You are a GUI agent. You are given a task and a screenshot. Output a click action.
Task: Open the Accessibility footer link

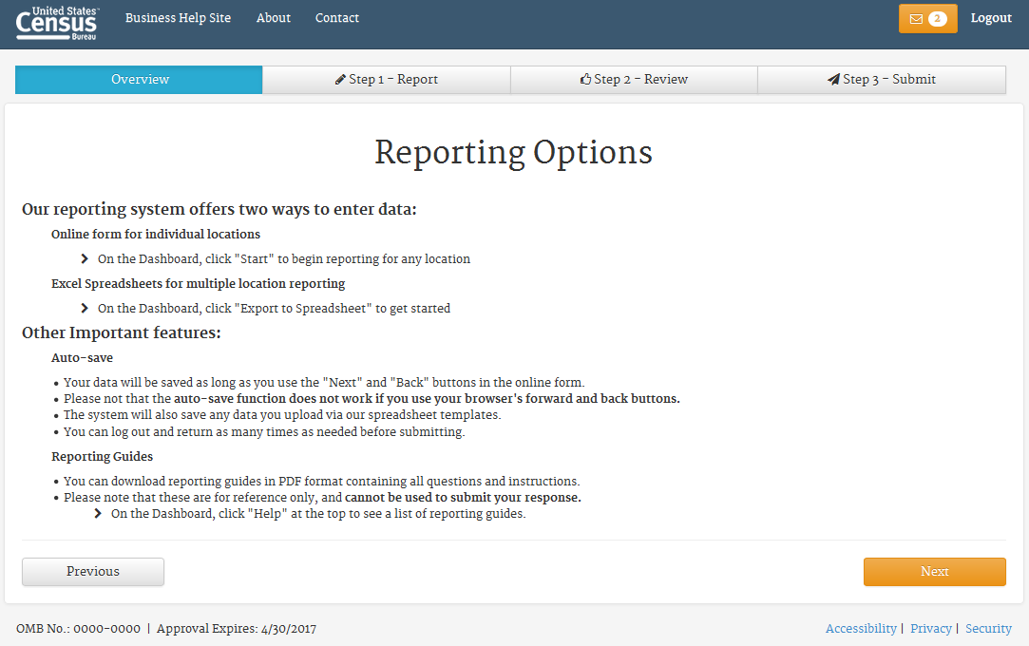click(861, 629)
